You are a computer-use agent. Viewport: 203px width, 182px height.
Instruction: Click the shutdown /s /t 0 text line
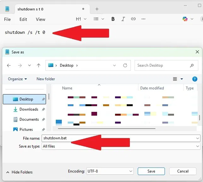tap(25, 32)
